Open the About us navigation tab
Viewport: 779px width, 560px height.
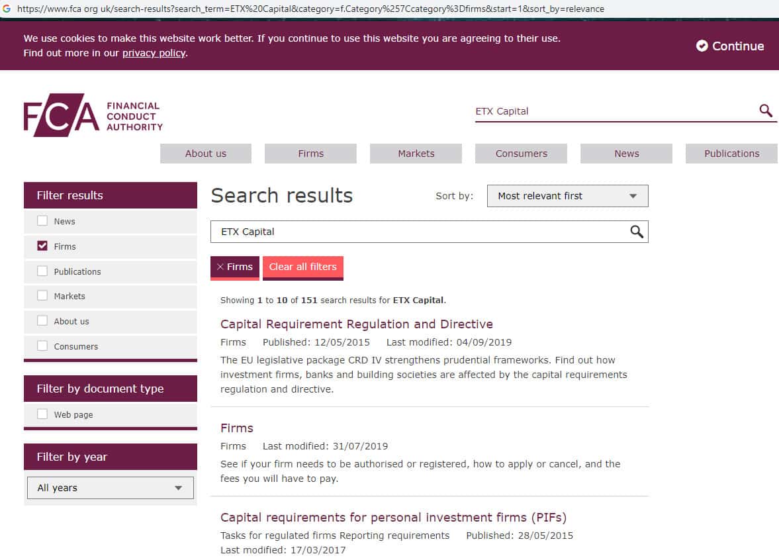coord(206,154)
